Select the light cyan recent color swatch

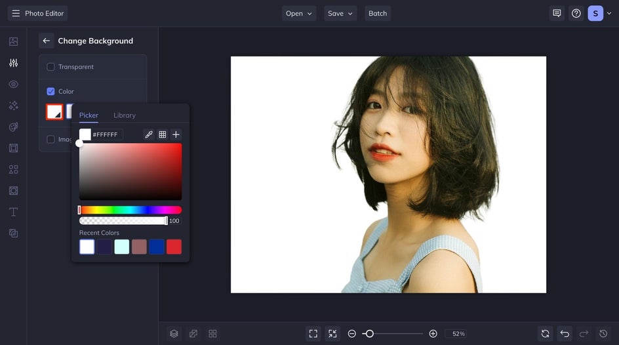pyautogui.click(x=121, y=247)
